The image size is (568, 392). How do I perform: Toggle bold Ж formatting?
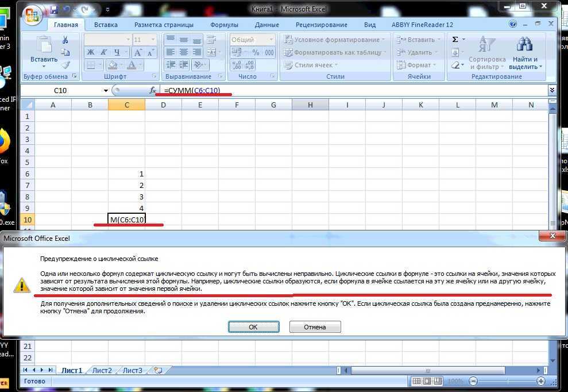[x=91, y=52]
